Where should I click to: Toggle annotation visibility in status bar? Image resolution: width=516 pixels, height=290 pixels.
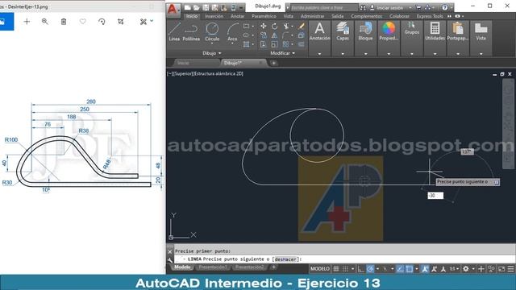point(425,269)
